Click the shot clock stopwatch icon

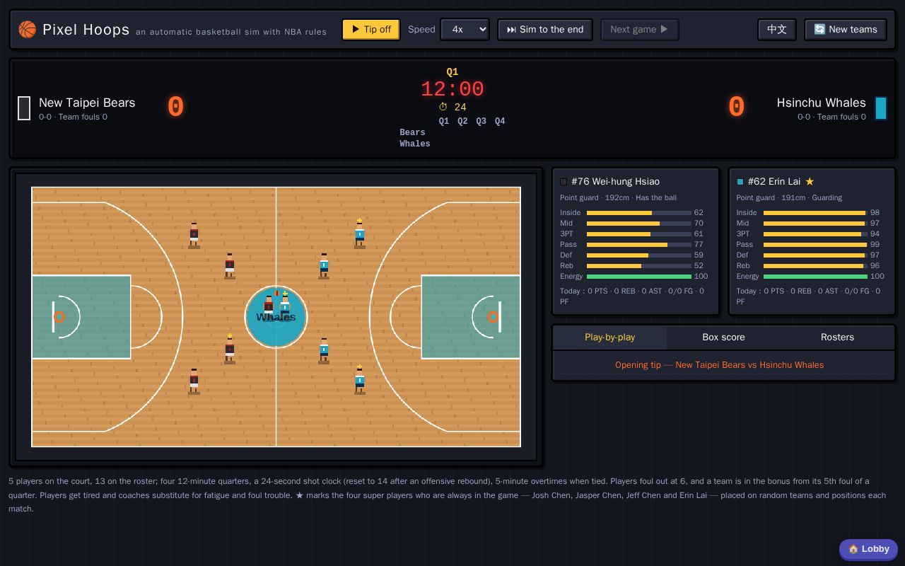click(x=443, y=108)
